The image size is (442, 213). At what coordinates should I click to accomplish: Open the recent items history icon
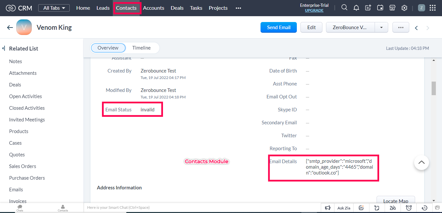pos(425,208)
